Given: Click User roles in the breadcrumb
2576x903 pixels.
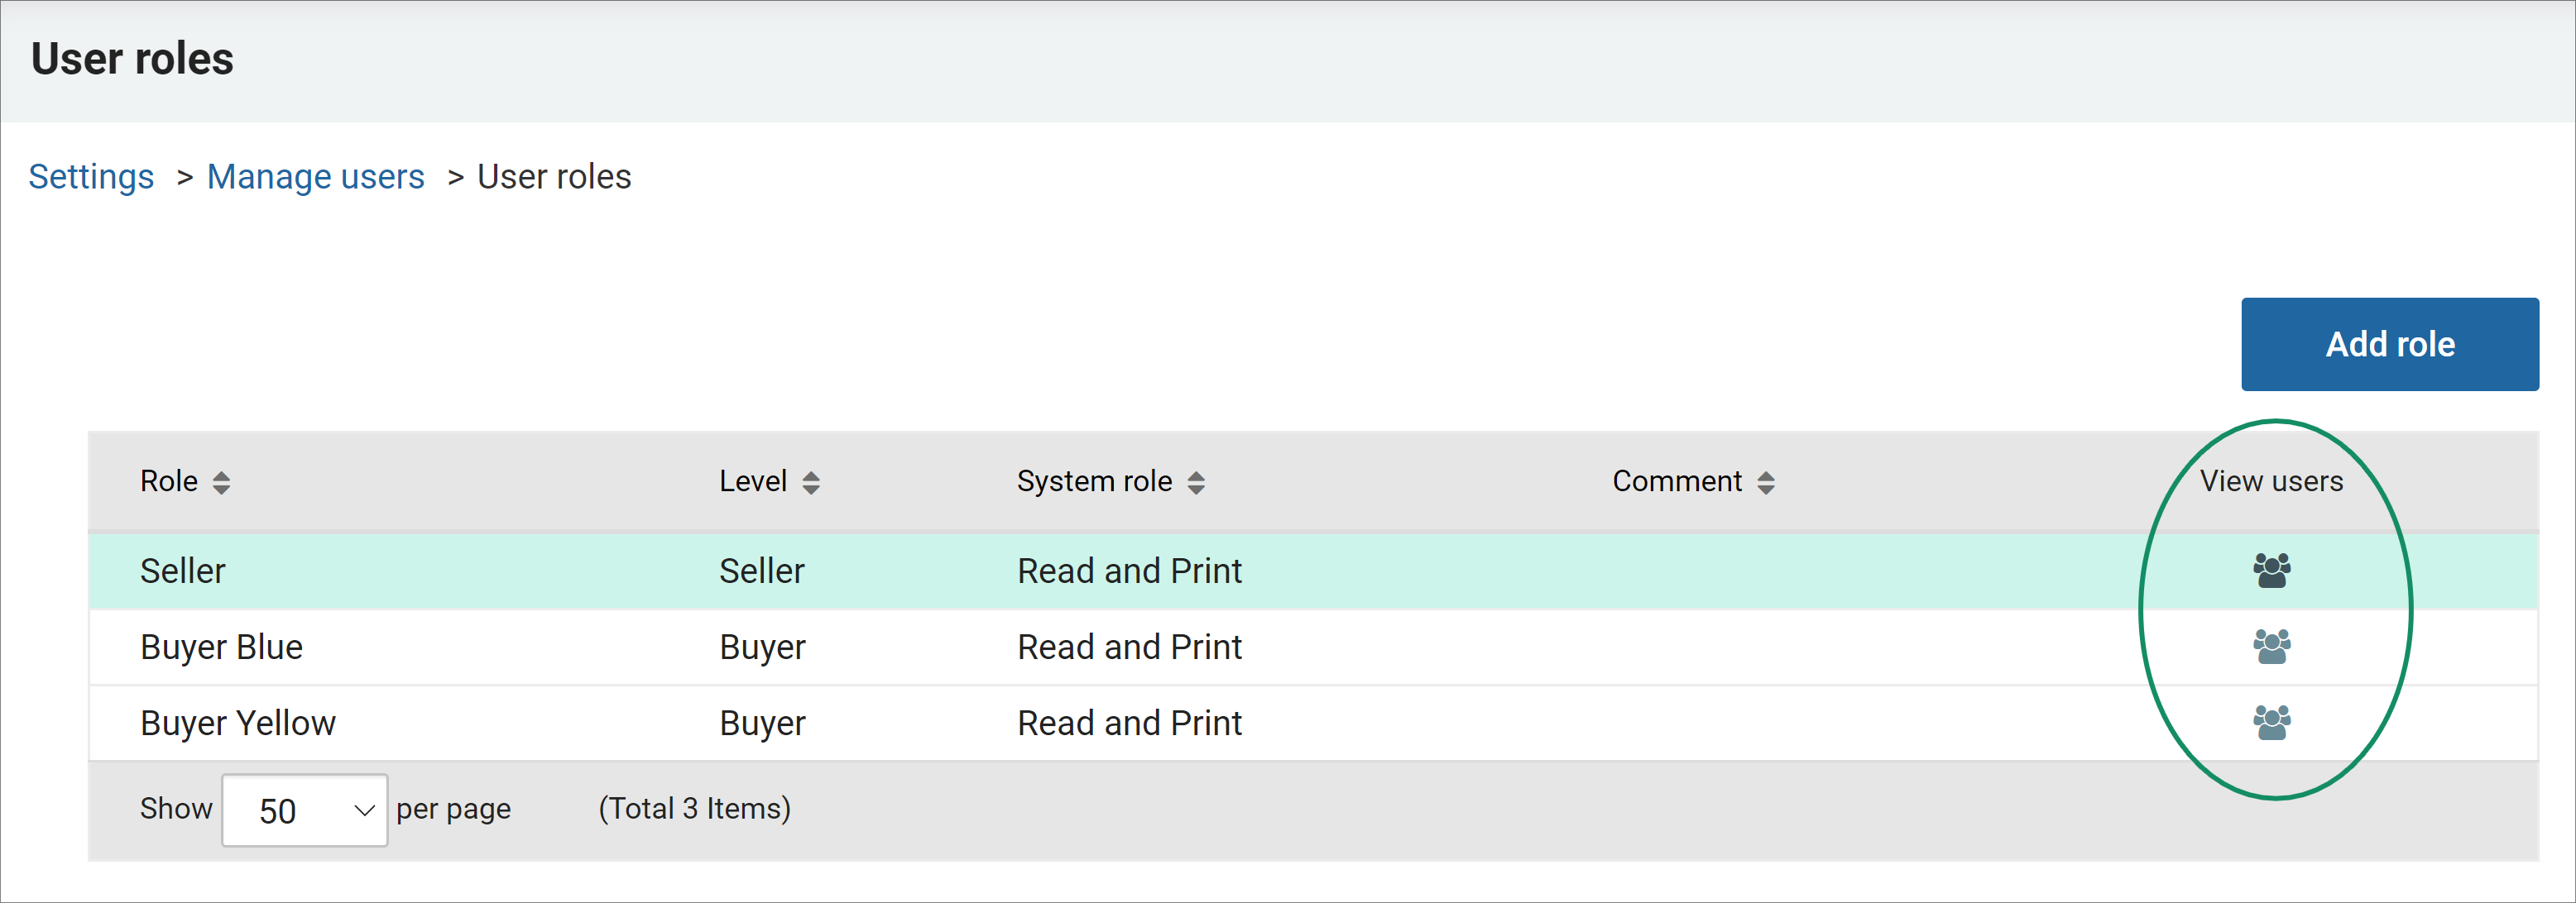Looking at the screenshot, I should coord(554,177).
